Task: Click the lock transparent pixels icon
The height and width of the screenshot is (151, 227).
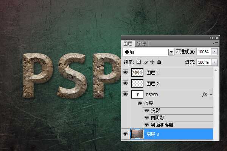Action: coord(139,62)
